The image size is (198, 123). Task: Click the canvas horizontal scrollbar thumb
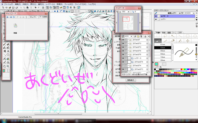point(58,114)
